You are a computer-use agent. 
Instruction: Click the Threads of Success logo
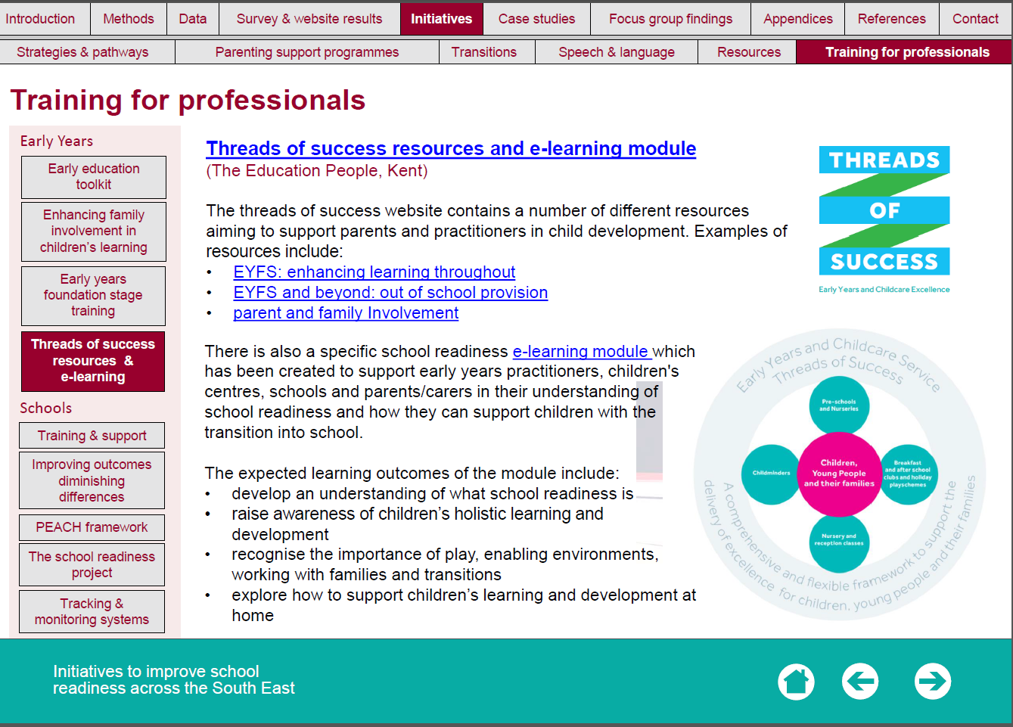884,219
